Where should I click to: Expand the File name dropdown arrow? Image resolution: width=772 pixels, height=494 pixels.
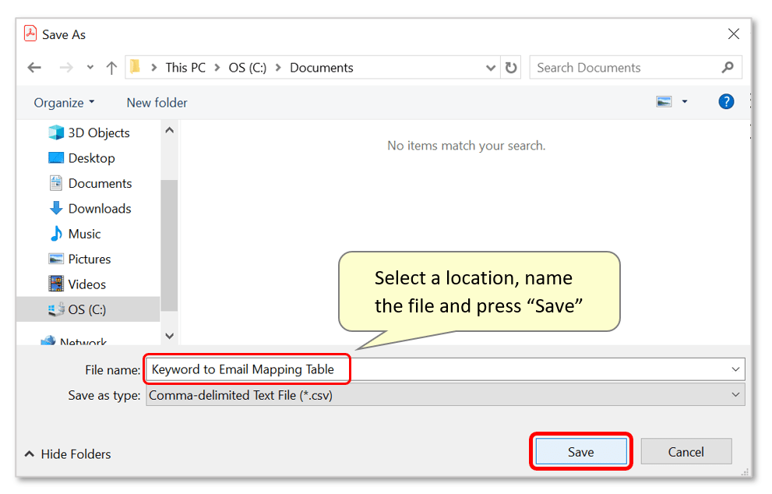(x=735, y=369)
